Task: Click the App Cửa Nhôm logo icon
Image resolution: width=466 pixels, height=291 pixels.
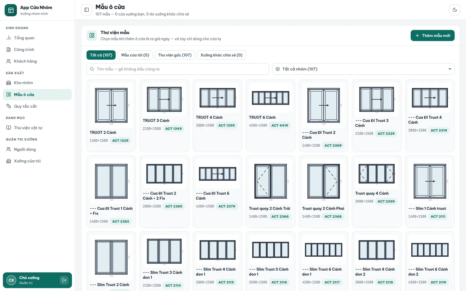Action: point(11,10)
